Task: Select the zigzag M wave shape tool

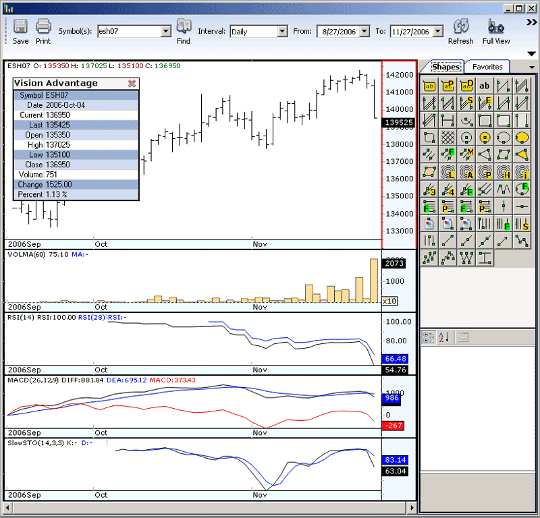Action: [x=503, y=190]
